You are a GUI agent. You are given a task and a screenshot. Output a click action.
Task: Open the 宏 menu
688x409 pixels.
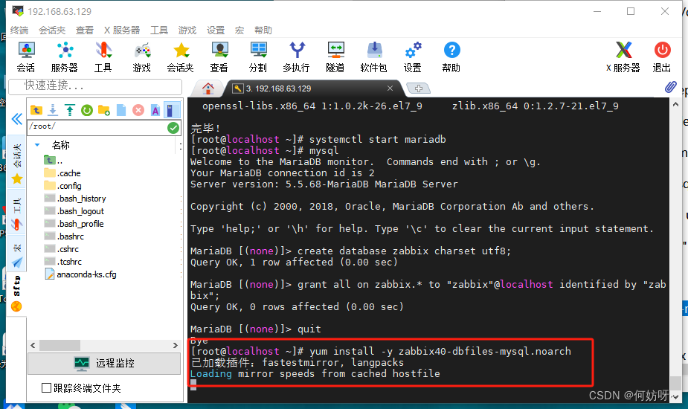click(239, 30)
